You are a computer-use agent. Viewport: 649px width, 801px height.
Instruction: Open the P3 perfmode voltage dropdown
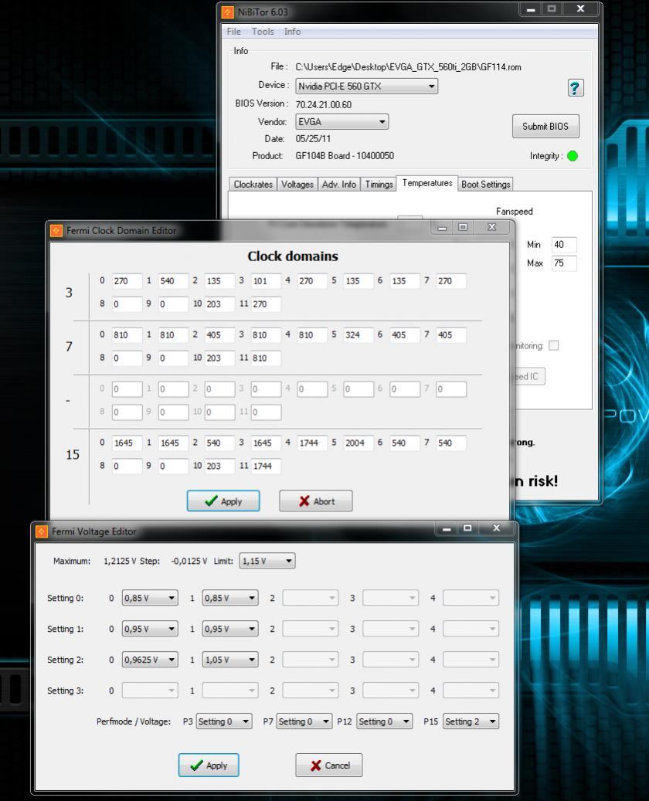coord(224,721)
